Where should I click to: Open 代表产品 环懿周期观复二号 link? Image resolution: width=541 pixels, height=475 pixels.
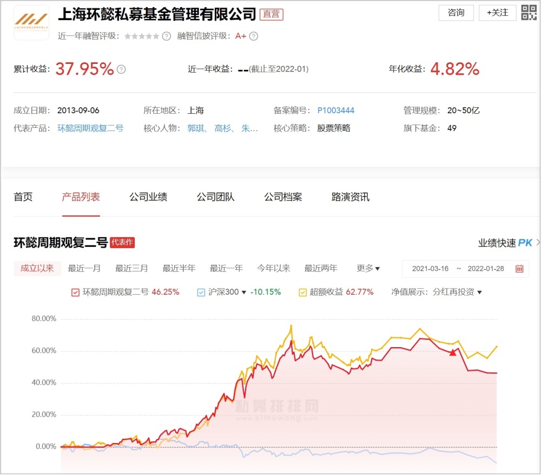click(90, 128)
